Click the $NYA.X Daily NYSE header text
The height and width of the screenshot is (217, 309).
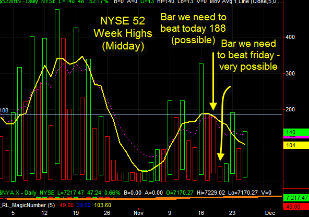(27, 193)
